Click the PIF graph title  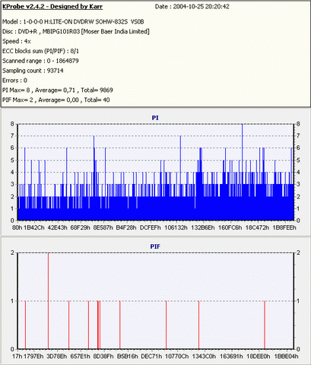tap(155, 246)
